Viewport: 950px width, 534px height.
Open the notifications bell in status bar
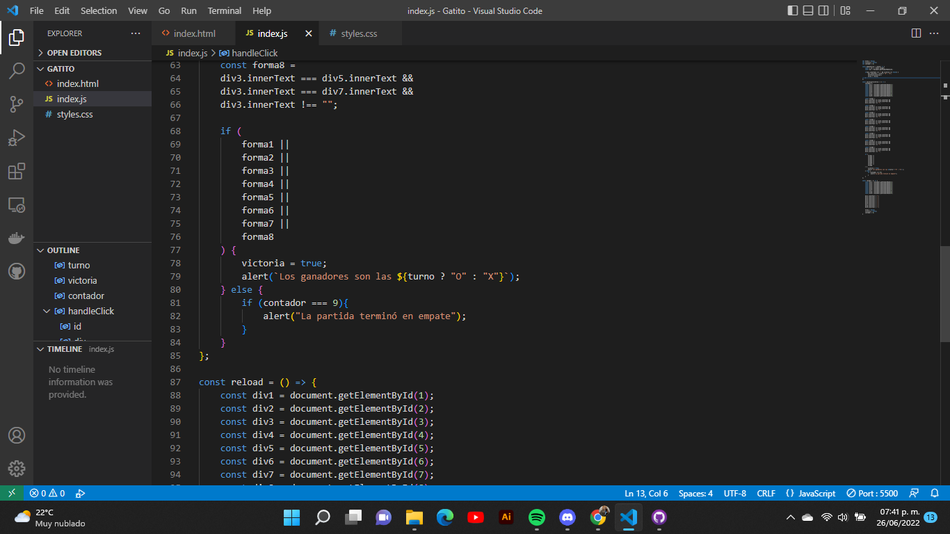[935, 494]
